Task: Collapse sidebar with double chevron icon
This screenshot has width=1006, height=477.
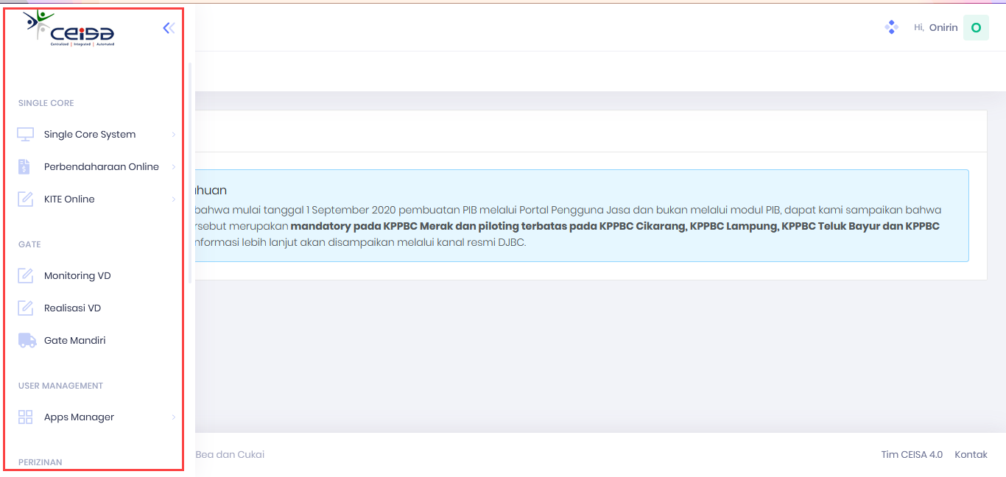Action: (169, 28)
